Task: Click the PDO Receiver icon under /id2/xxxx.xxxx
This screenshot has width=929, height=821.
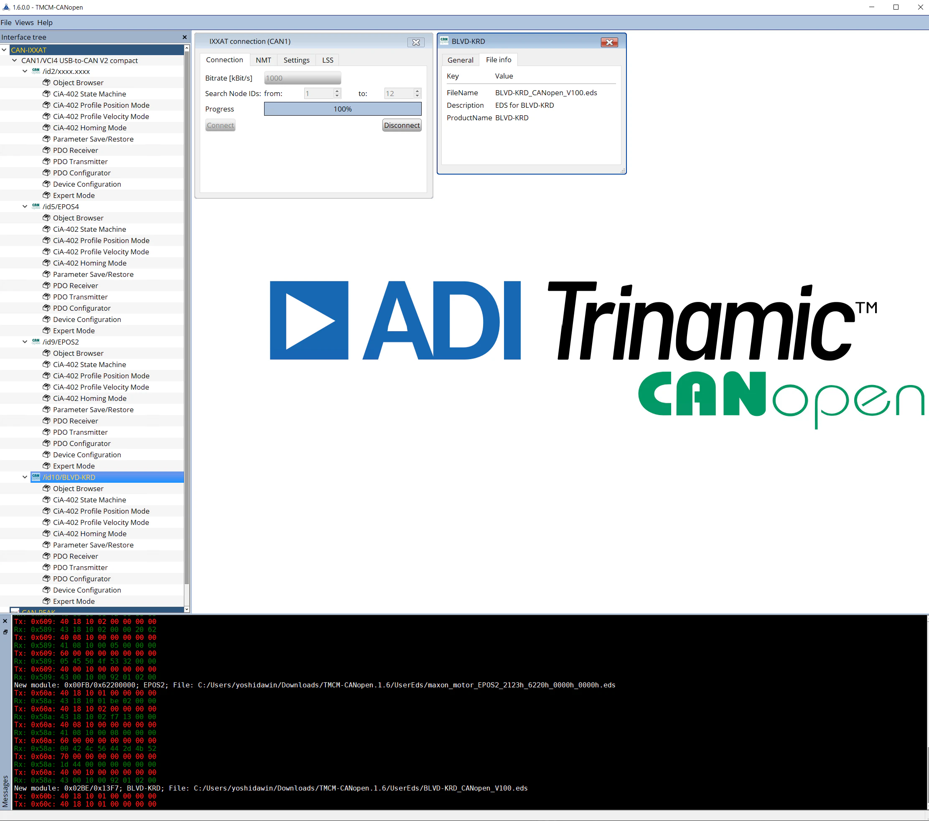Action: (x=46, y=150)
